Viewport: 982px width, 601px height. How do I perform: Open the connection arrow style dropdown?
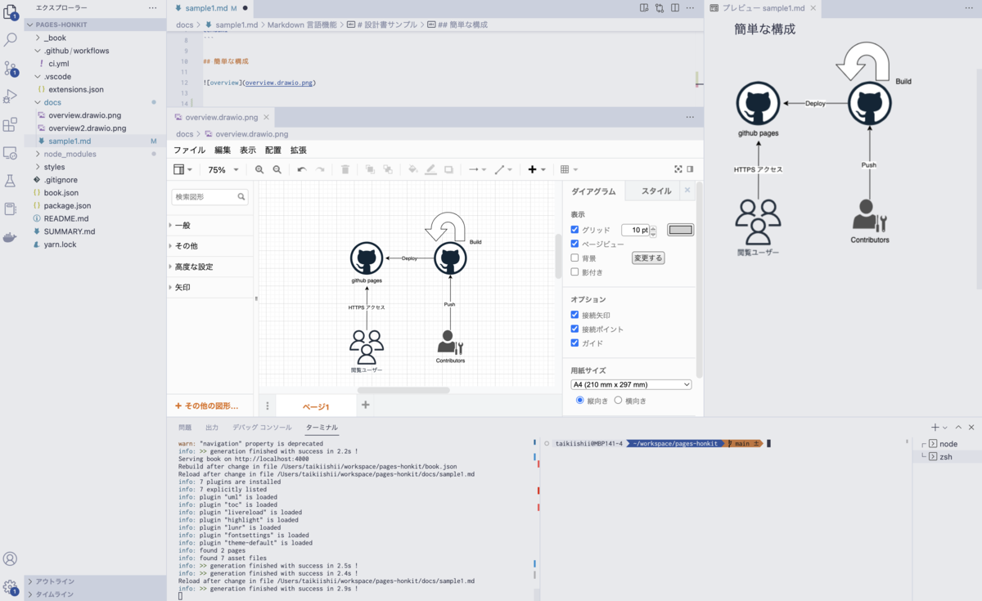(x=477, y=169)
